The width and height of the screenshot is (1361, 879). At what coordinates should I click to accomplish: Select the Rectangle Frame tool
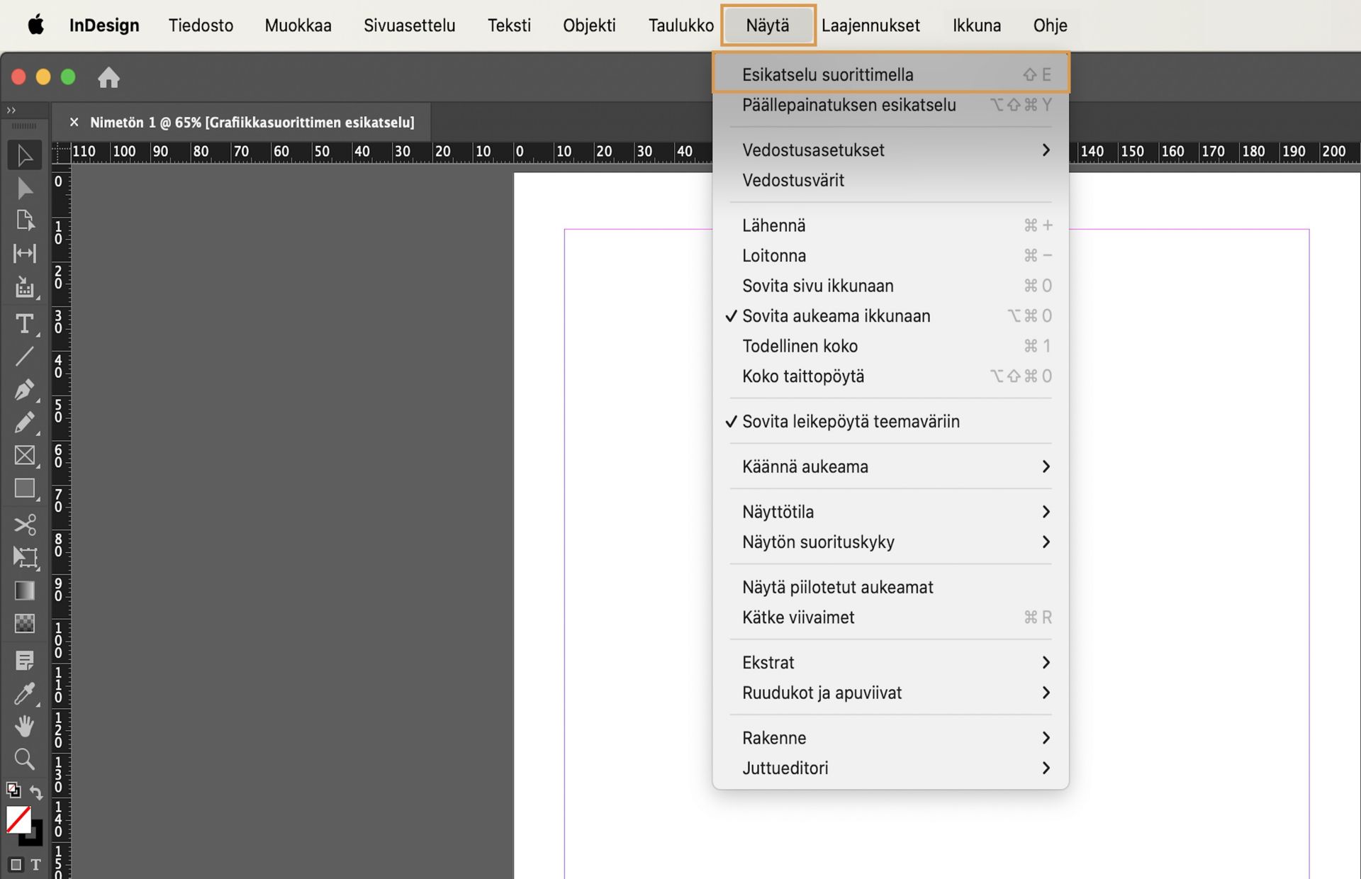point(24,455)
